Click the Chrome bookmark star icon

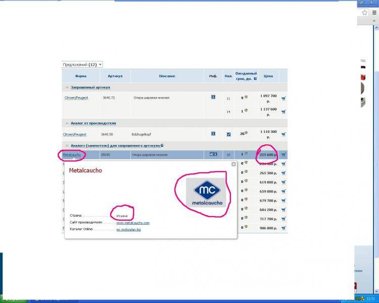[364, 13]
